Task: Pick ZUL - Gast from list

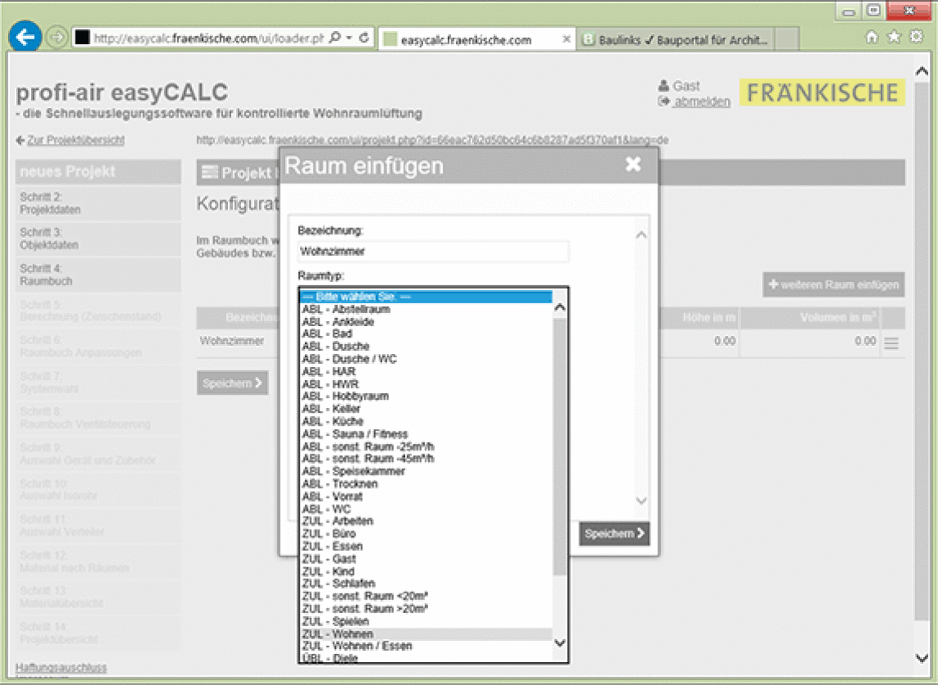Action: pos(426,559)
